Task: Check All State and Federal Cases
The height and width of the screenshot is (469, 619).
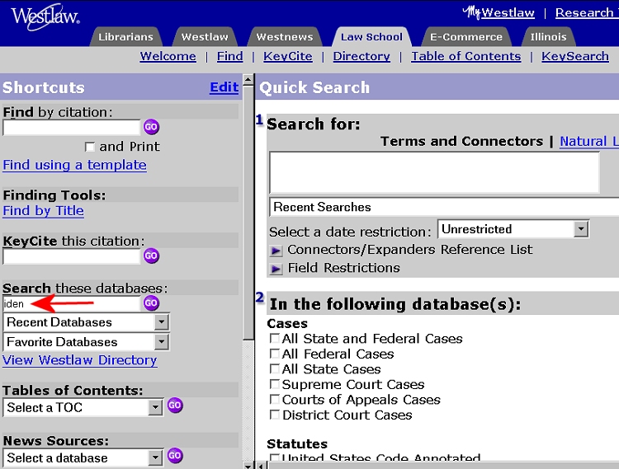Action: pos(274,339)
